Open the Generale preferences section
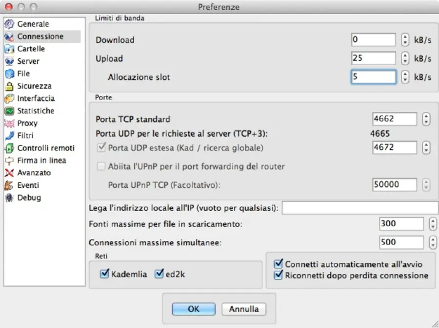This screenshot has width=439, height=328. [32, 23]
